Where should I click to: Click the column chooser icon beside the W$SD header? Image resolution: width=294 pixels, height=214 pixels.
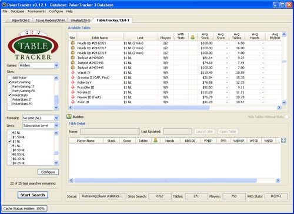283,140
